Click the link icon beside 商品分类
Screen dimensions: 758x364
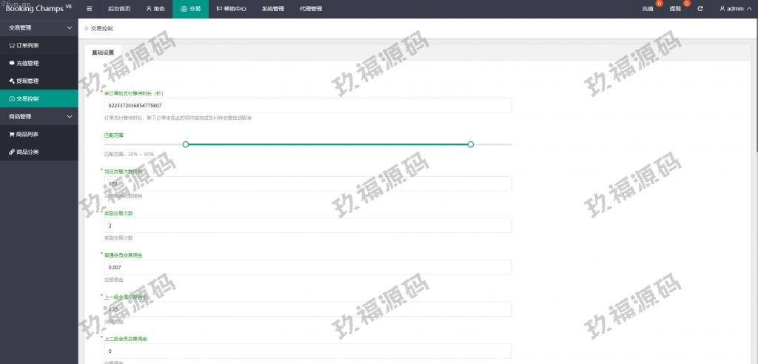[12, 152]
